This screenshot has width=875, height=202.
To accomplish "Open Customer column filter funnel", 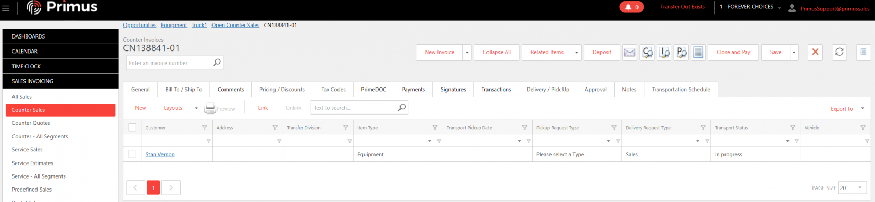I will [204, 128].
